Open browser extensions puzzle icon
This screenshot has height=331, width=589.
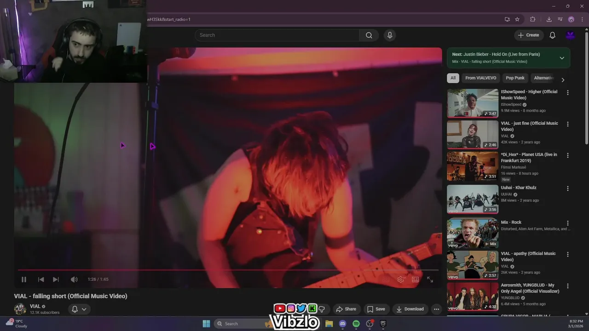tap(533, 19)
